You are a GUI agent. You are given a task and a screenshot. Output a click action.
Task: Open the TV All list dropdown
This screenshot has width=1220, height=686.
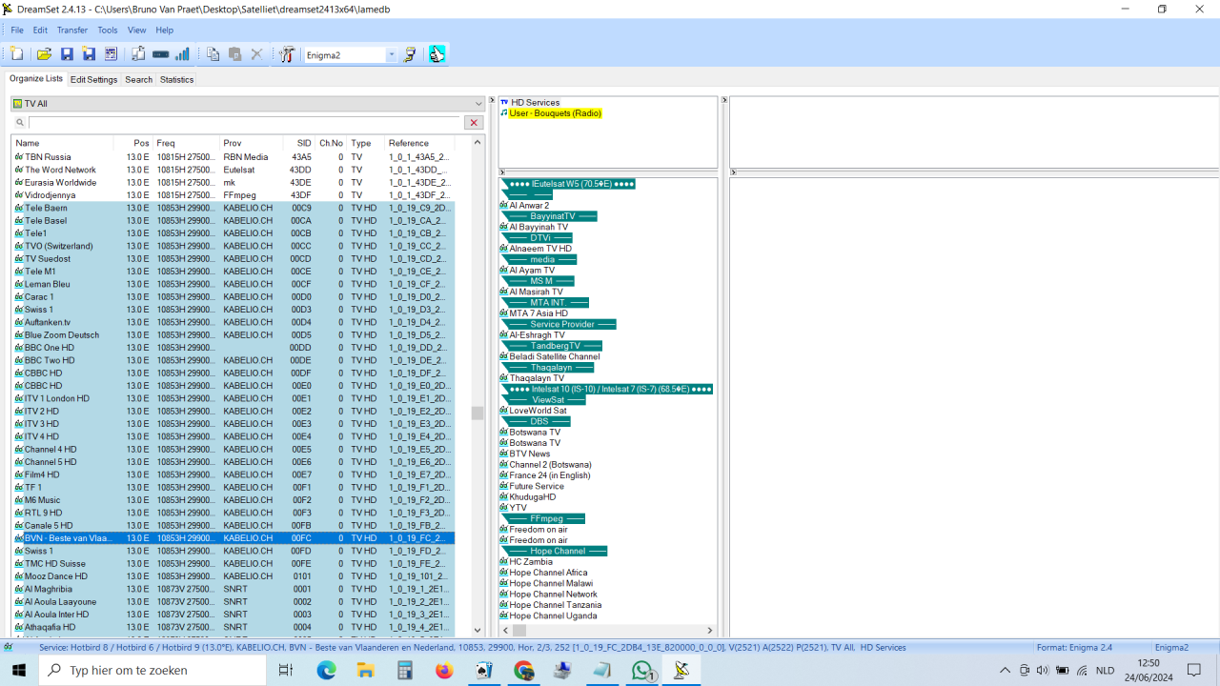(x=478, y=104)
